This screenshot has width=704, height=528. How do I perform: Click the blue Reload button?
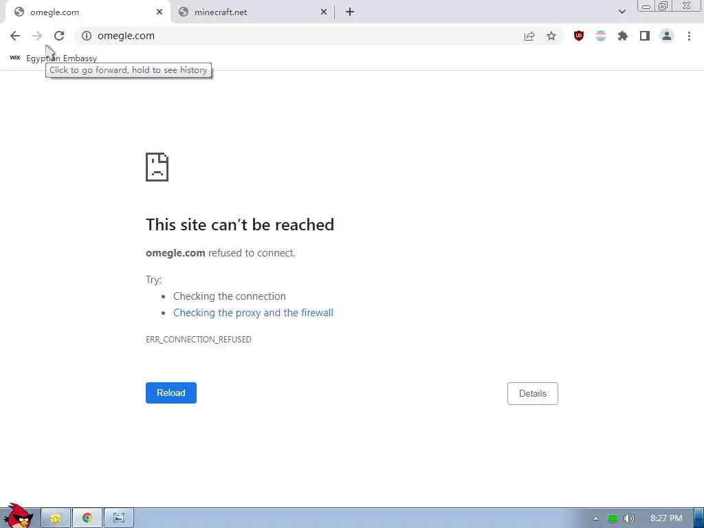point(171,393)
